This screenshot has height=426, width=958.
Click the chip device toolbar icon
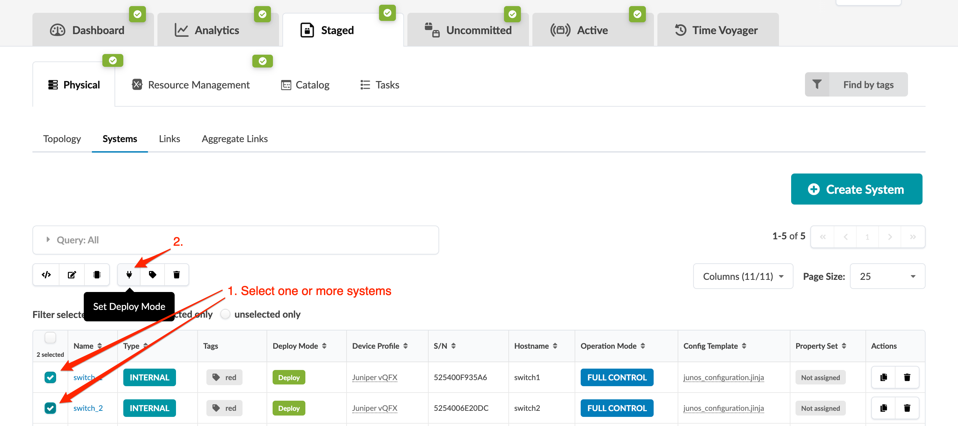point(97,275)
